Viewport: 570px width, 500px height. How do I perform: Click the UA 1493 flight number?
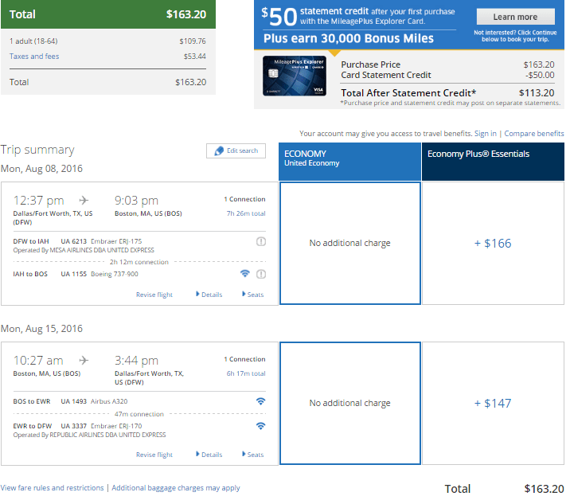[74, 401]
